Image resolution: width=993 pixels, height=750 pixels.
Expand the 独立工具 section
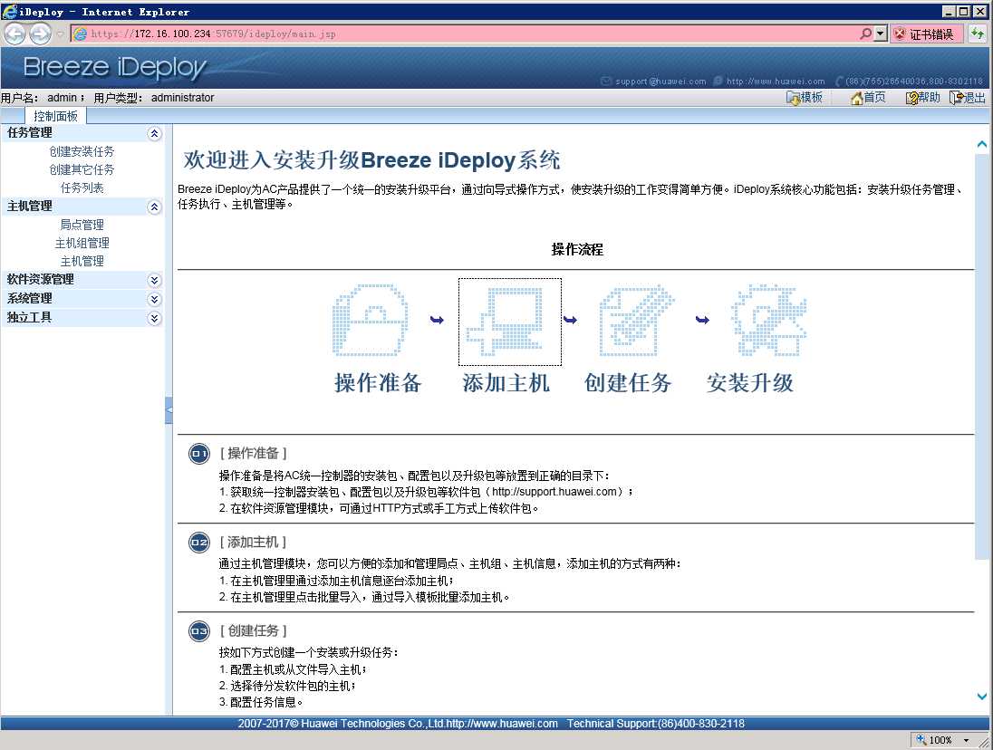tap(154, 318)
